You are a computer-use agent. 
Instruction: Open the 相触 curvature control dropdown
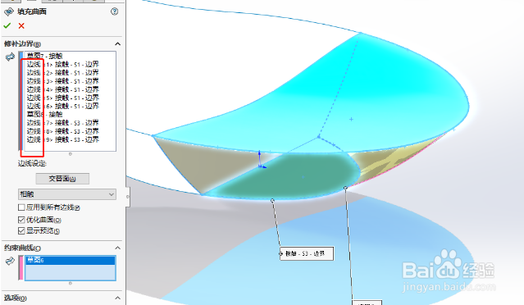pyautogui.click(x=67, y=194)
